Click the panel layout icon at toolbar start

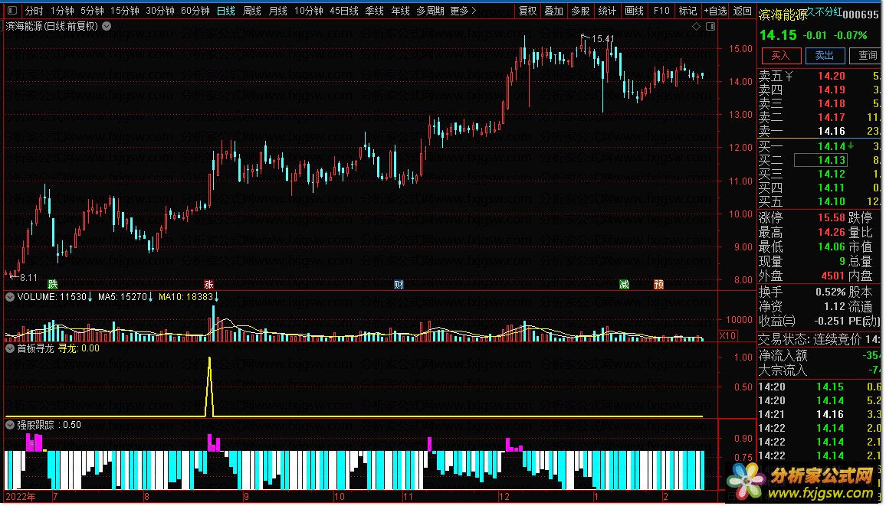click(11, 11)
